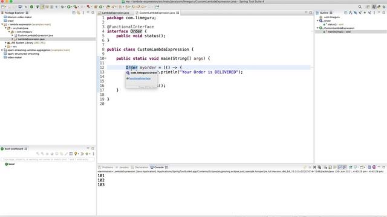Collapse lambda-expression project node

2,24
